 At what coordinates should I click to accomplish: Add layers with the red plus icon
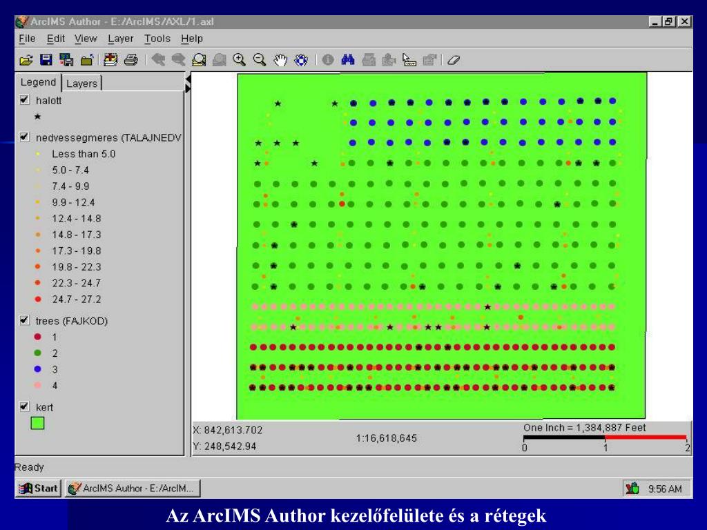pos(110,60)
